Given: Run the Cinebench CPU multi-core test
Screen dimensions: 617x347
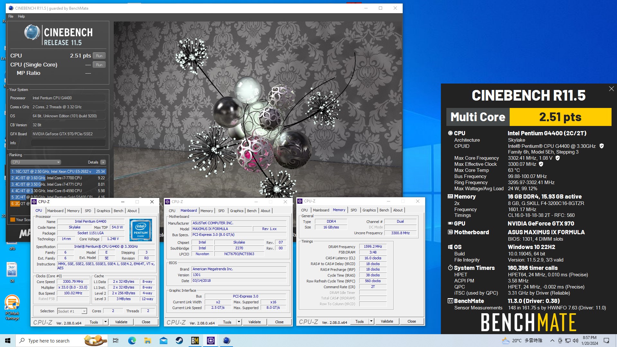Looking at the screenshot, I should pos(99,56).
